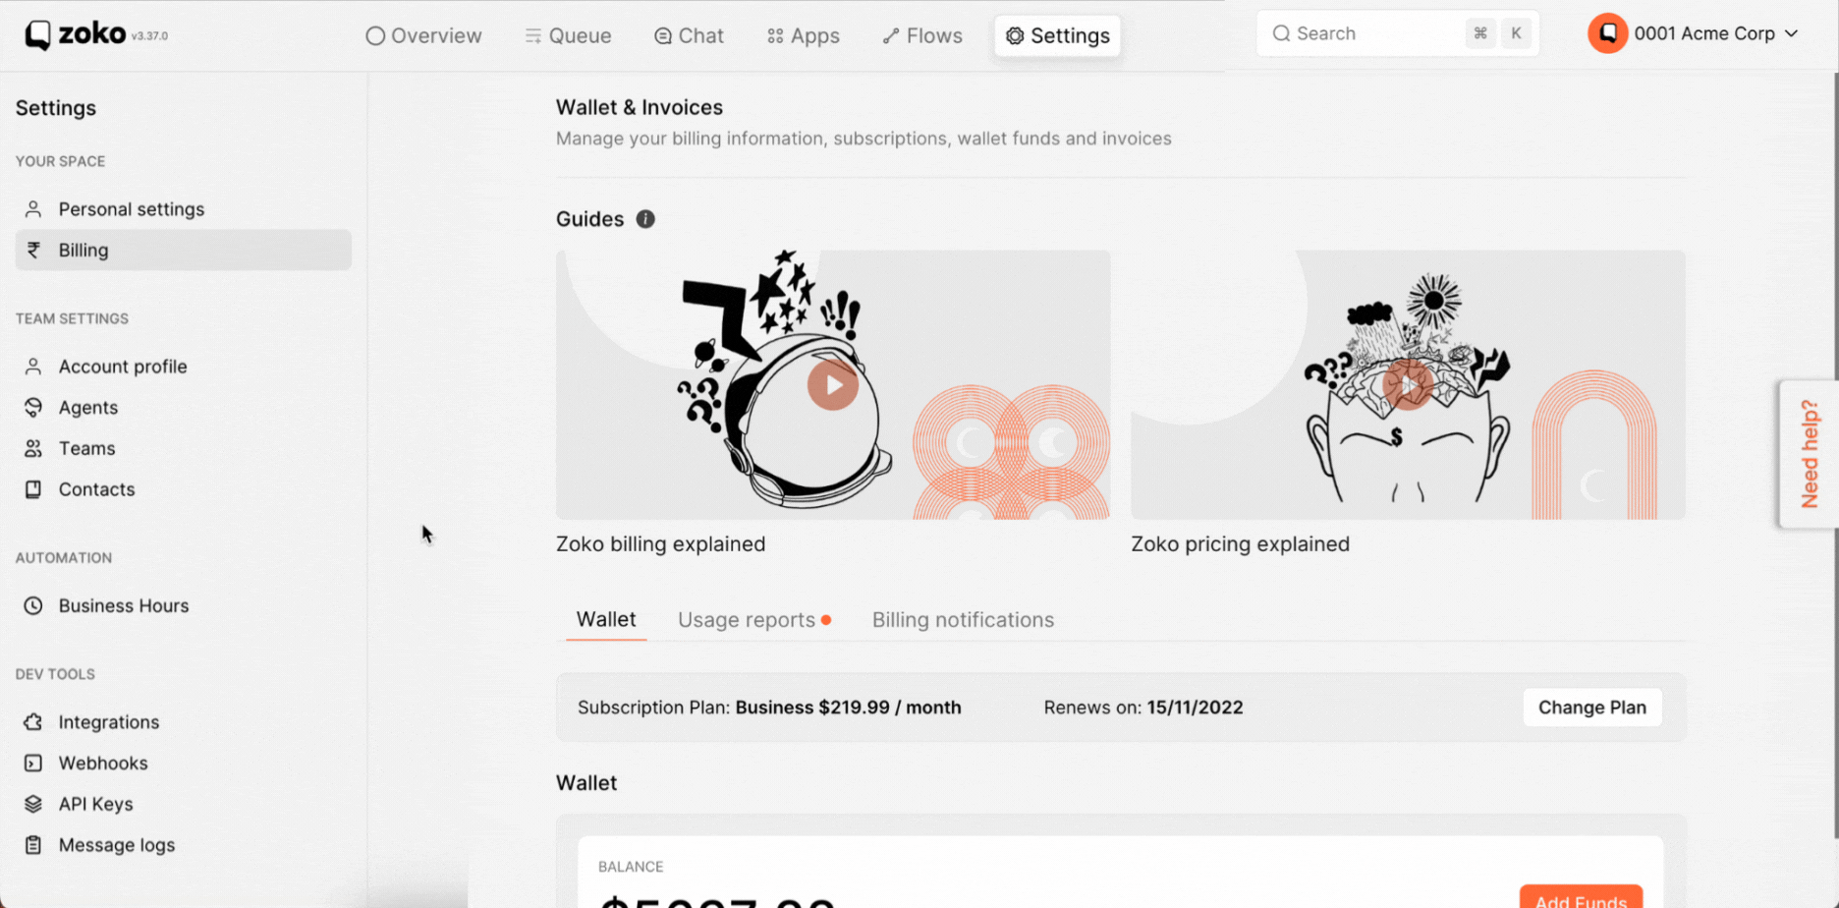Play the Zoko pricing explained video
Viewport: 1839px width, 908px height.
1408,385
